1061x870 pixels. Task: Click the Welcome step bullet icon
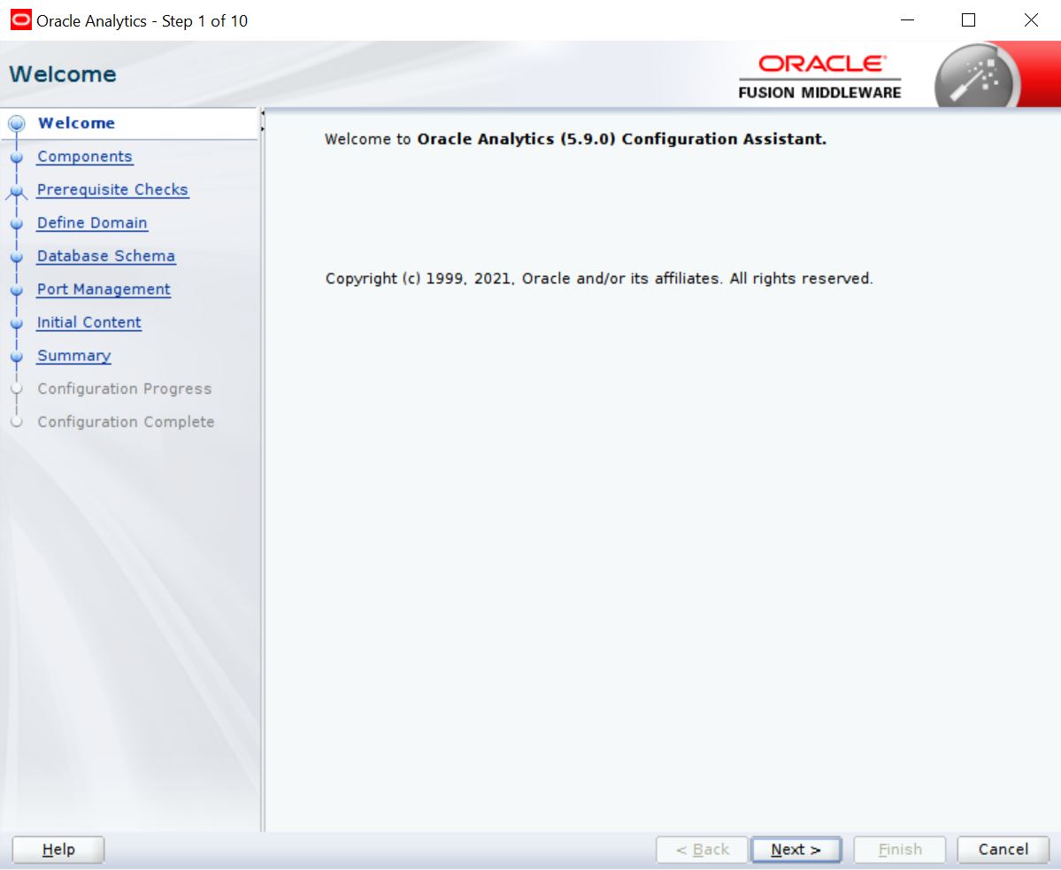coord(17,123)
